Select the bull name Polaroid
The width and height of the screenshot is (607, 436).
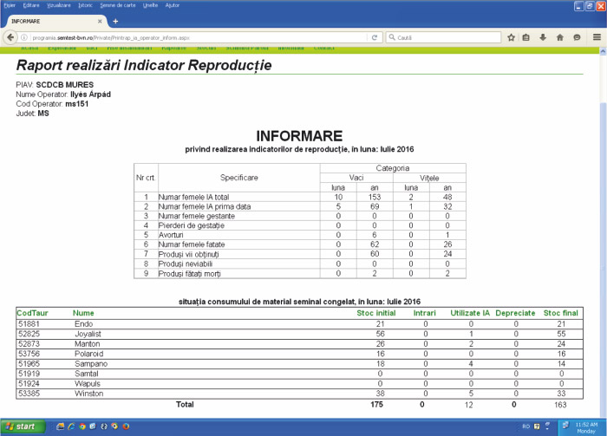tap(88, 354)
